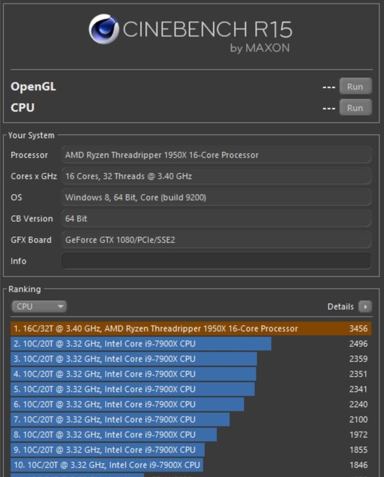This screenshot has height=477, width=384.
Task: Choose ranking row 5 scoring 2341
Action: point(191,389)
